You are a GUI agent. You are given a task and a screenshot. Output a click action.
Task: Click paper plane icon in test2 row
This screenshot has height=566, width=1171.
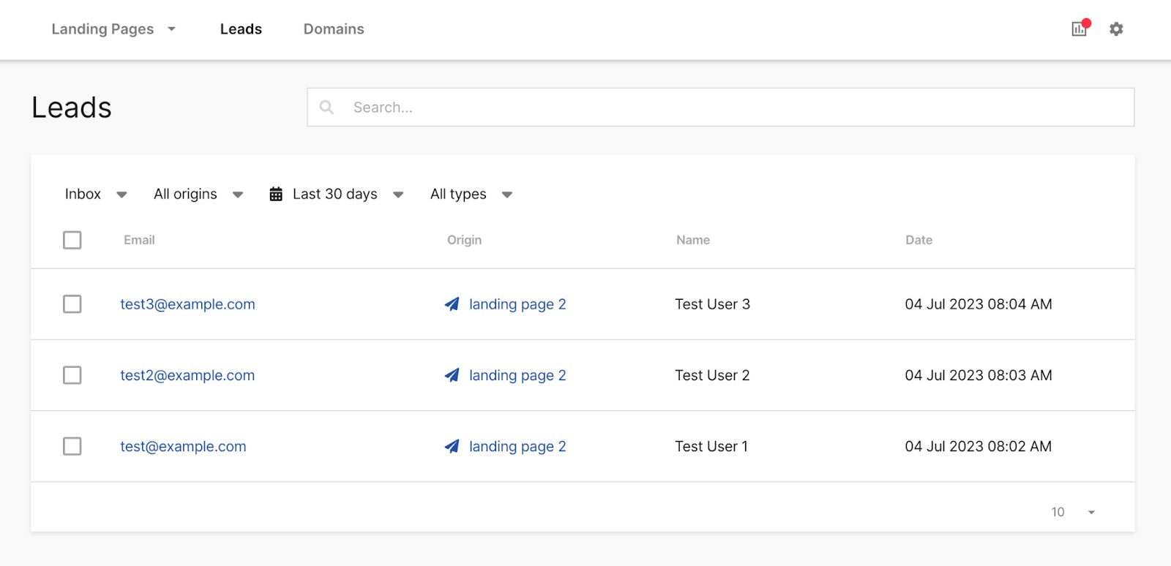pyautogui.click(x=452, y=375)
